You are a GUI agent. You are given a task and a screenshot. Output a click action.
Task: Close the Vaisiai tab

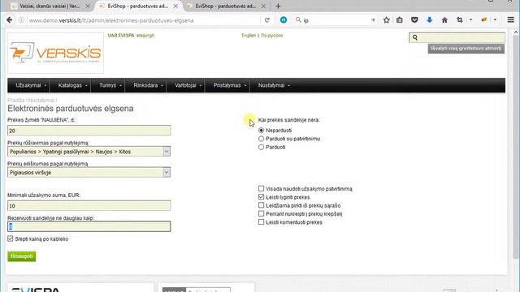[x=88, y=6]
